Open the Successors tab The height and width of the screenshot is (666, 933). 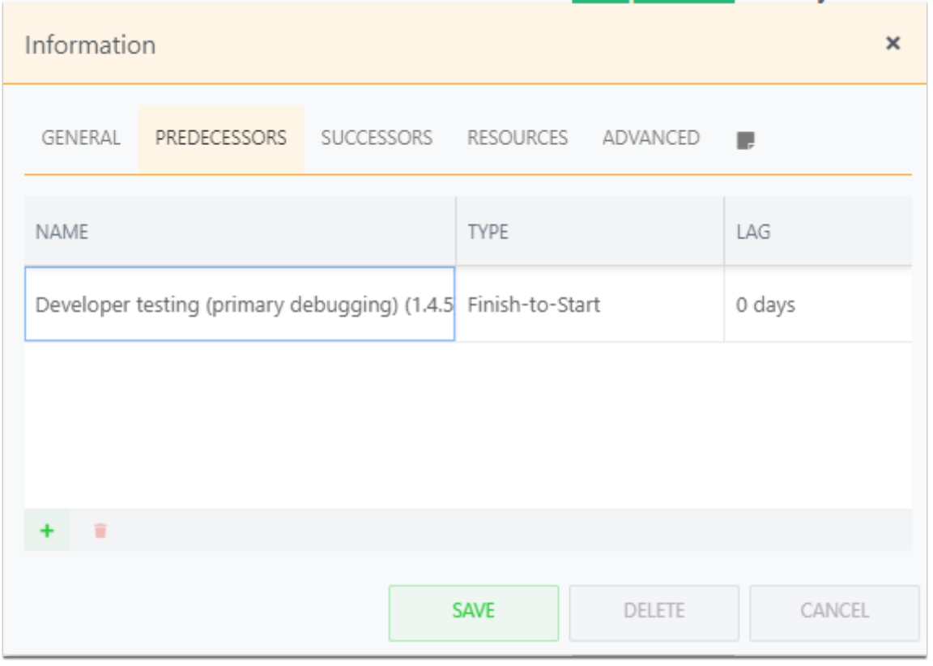[x=377, y=138]
